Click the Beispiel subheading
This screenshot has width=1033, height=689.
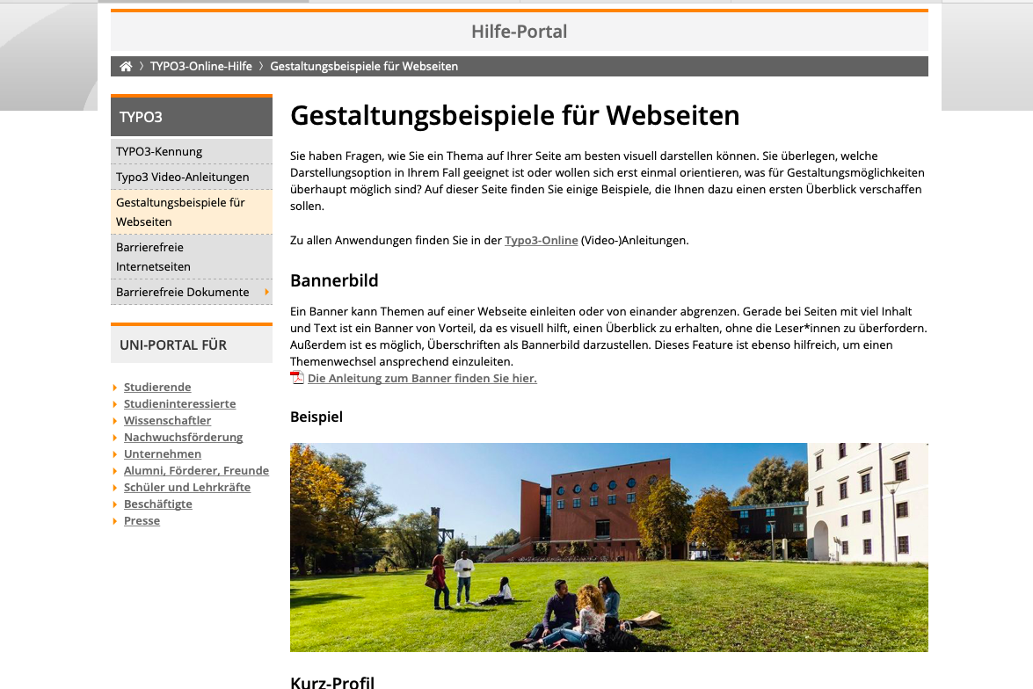[316, 417]
